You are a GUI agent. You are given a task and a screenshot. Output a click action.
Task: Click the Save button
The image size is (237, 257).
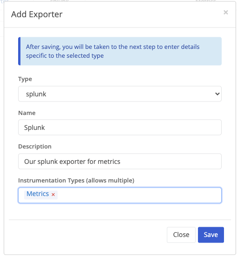(211, 235)
